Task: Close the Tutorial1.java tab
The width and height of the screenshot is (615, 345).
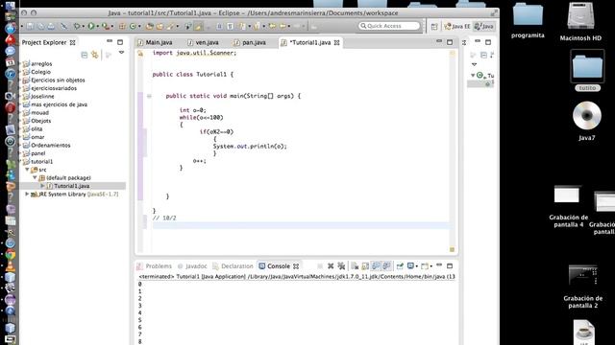Action: click(x=337, y=42)
